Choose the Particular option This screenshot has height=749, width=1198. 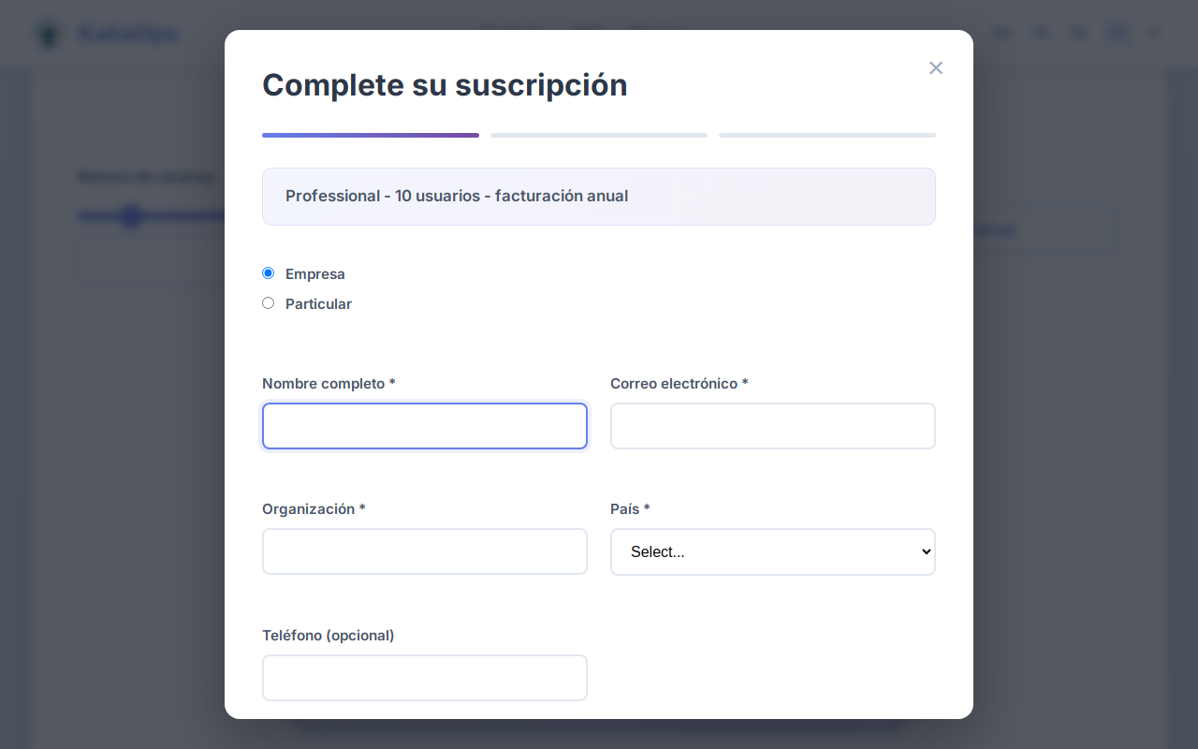(x=268, y=302)
